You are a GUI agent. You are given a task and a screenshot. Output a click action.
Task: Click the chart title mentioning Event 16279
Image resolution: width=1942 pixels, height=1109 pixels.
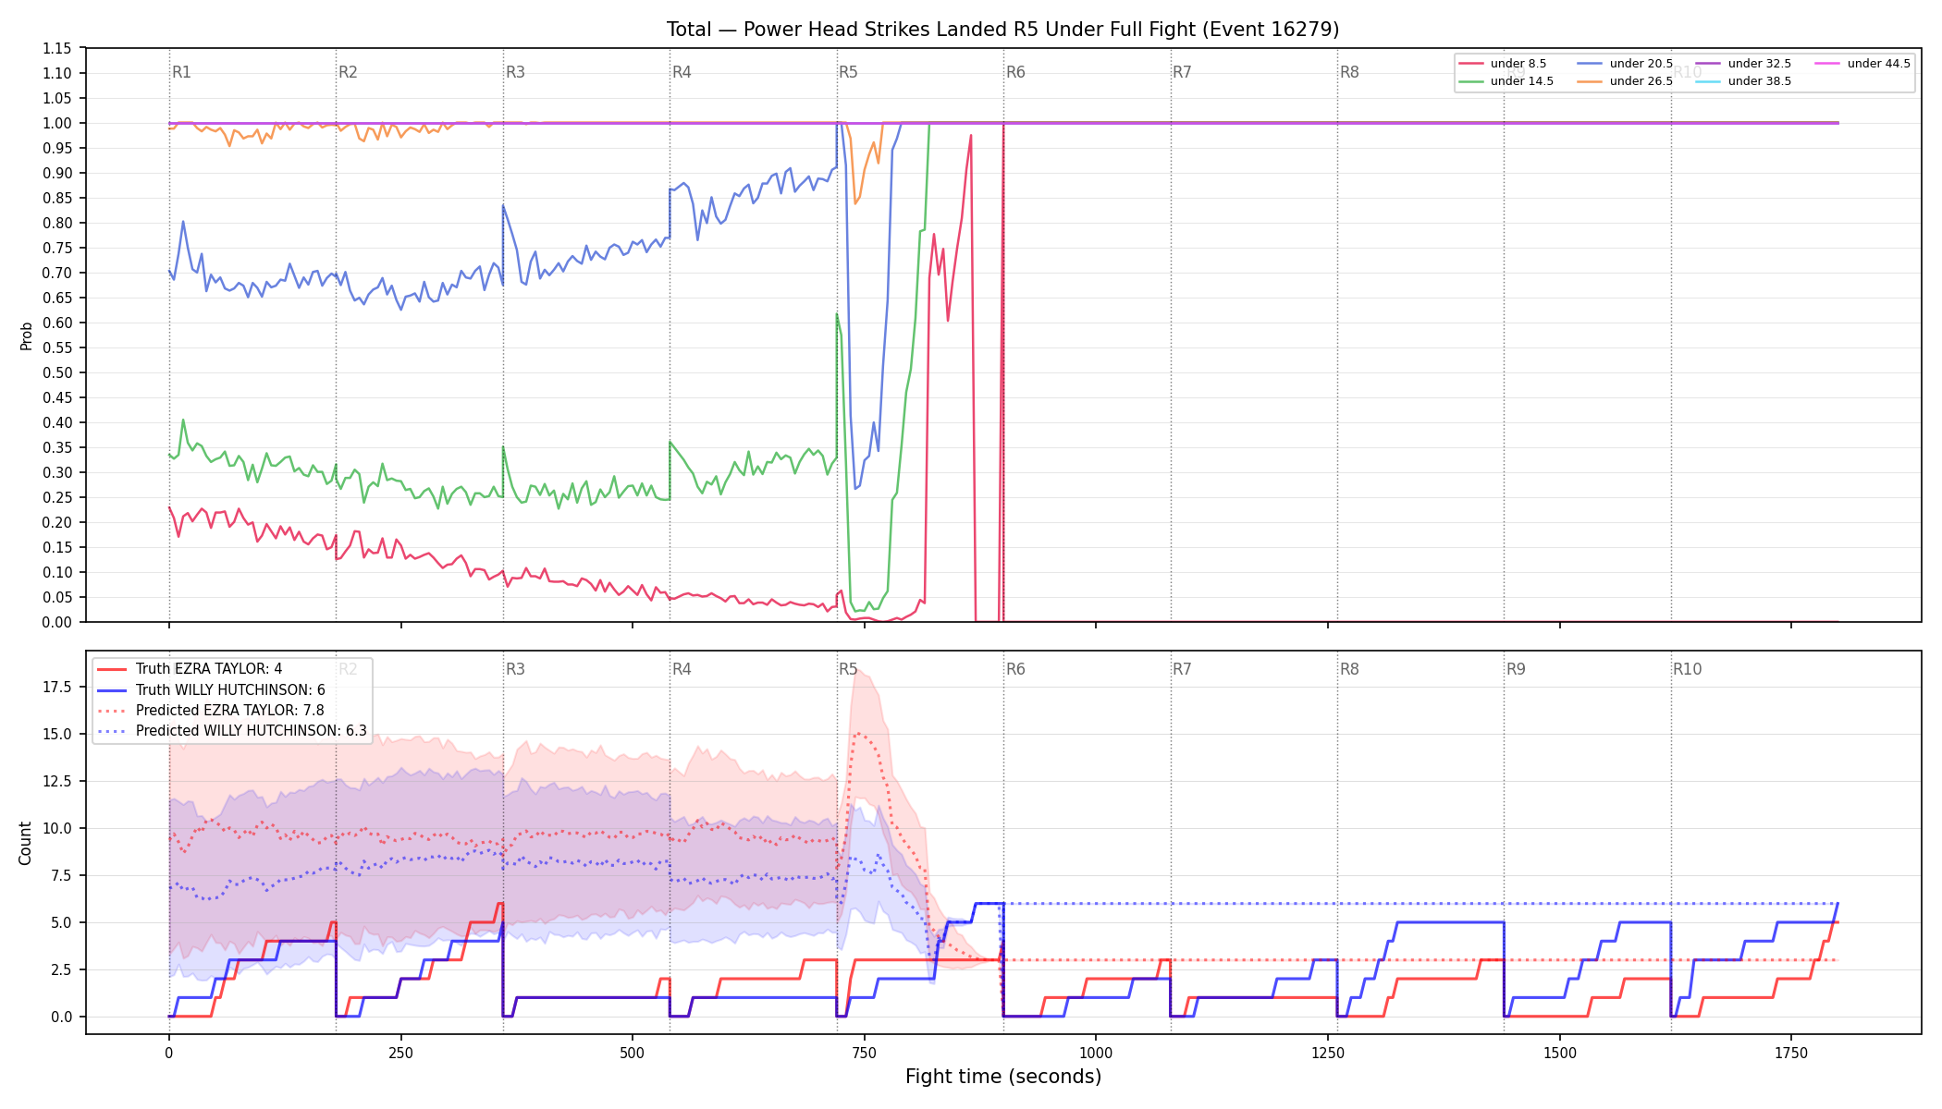point(1002,30)
